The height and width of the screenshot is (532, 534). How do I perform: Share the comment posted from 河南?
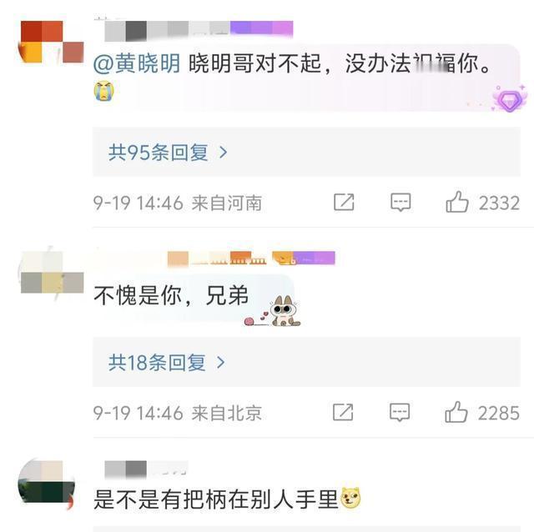tap(344, 202)
